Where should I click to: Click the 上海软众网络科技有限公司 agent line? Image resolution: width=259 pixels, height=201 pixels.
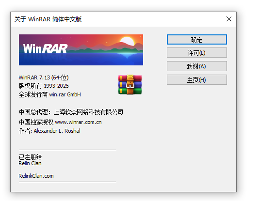tap(71, 112)
